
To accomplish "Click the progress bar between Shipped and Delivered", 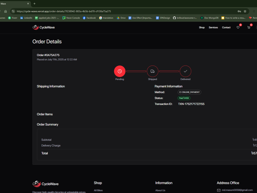I will [x=169, y=71].
